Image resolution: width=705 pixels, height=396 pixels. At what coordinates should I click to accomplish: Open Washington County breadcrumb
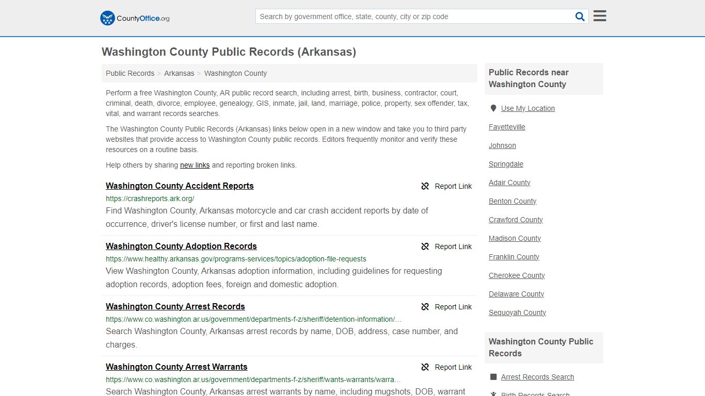pos(235,73)
